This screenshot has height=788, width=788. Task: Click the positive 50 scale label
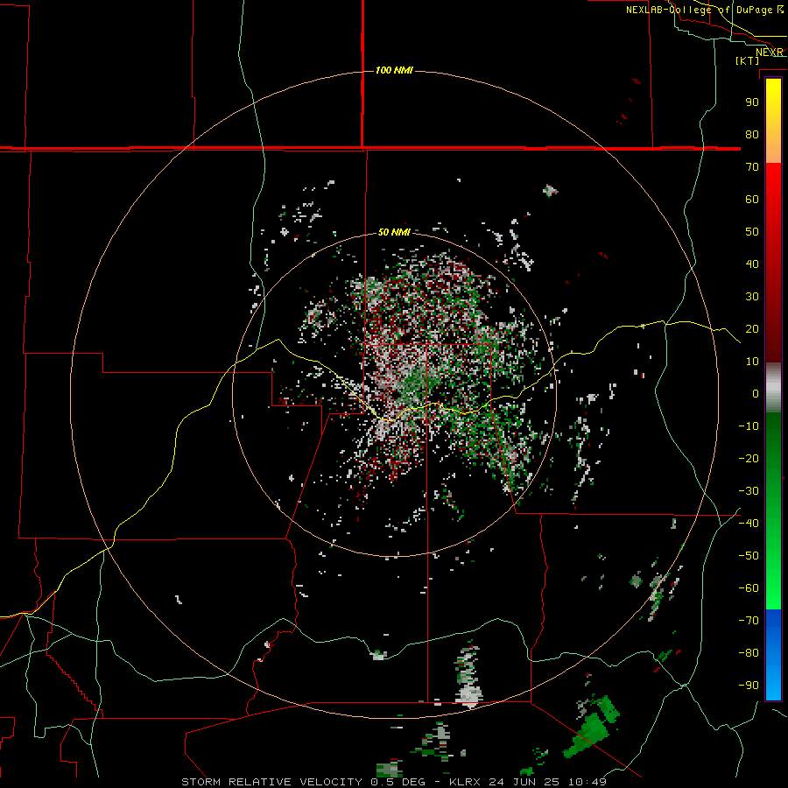tap(752, 232)
